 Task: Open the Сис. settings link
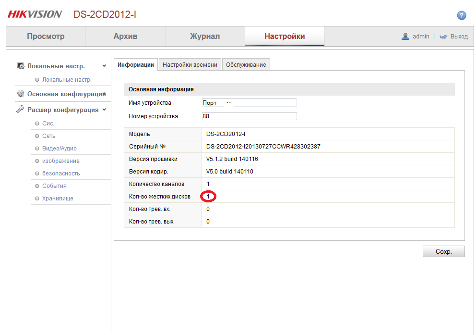point(48,124)
